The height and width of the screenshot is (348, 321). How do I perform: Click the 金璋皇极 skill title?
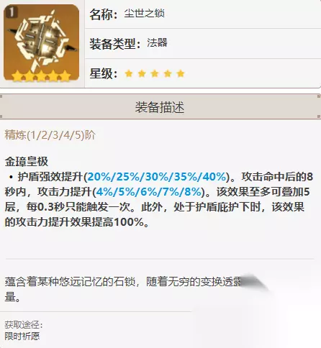point(27,162)
